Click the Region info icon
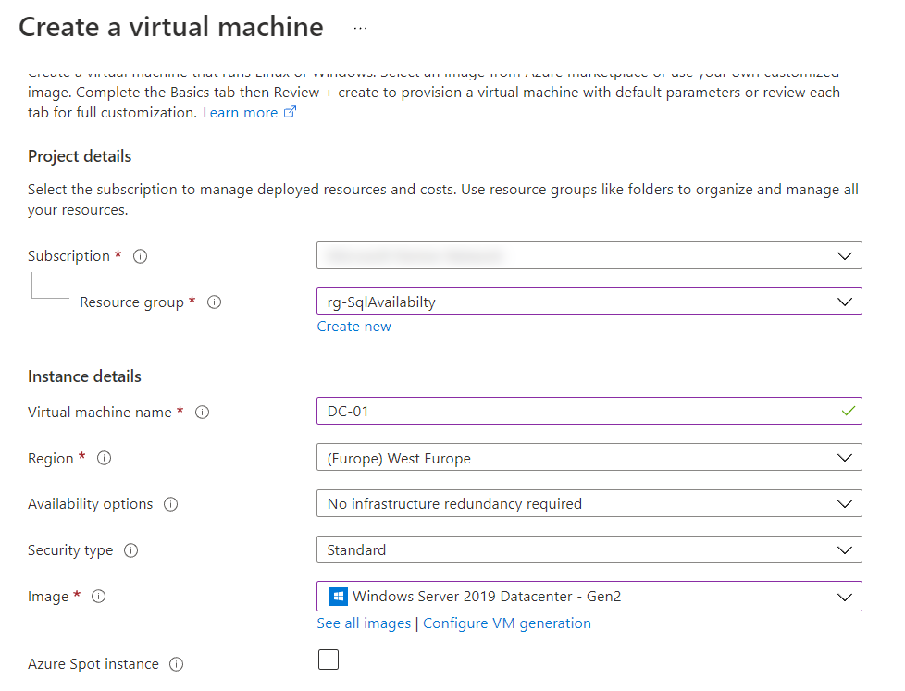Viewport: 905px width, 691px height. pyautogui.click(x=105, y=459)
